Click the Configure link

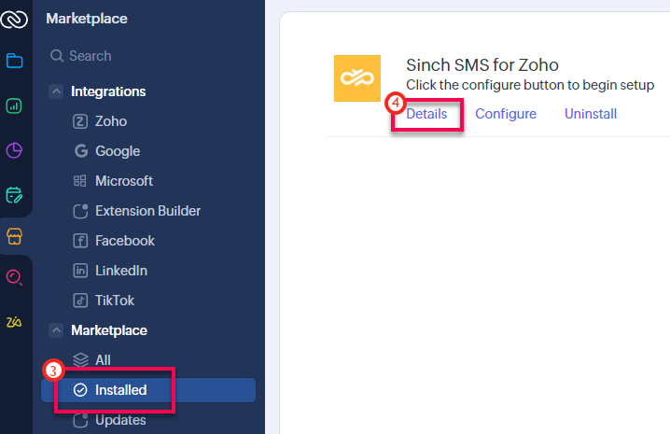pos(506,114)
